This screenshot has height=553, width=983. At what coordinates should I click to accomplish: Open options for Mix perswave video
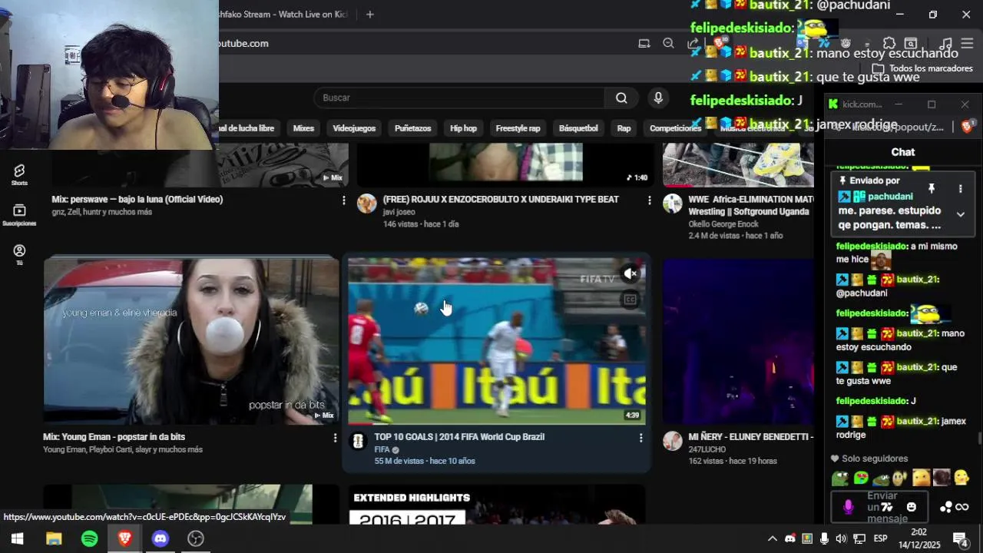point(343,200)
